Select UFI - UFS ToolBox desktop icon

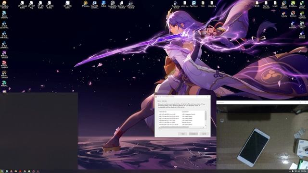pyautogui.click(x=40, y=4)
